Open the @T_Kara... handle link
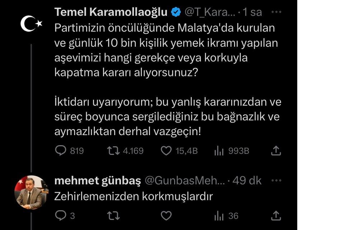Viewport: 359px width, 230px height. (210, 12)
